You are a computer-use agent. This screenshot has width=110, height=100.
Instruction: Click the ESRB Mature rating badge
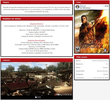tap(78, 49)
